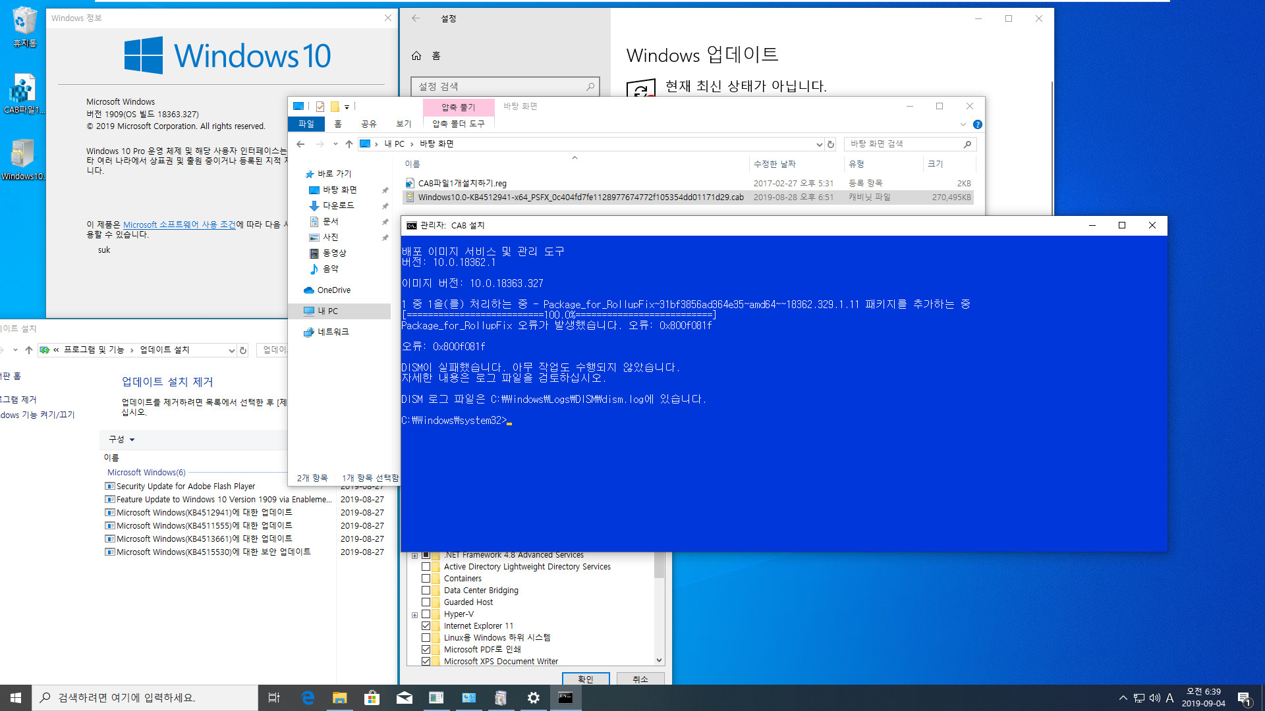
Task: Toggle the Hyper-V checkbox
Action: [x=426, y=614]
